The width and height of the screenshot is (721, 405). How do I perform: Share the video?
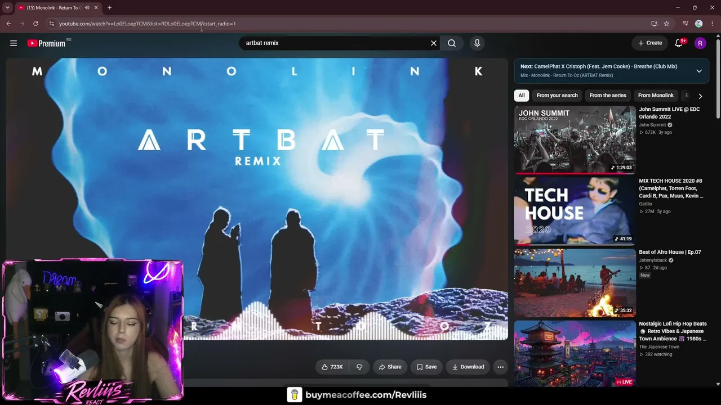[x=390, y=367]
